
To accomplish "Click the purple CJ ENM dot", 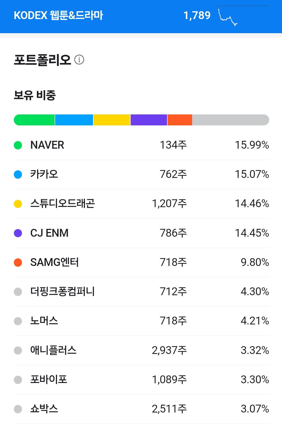I will coord(18,233).
